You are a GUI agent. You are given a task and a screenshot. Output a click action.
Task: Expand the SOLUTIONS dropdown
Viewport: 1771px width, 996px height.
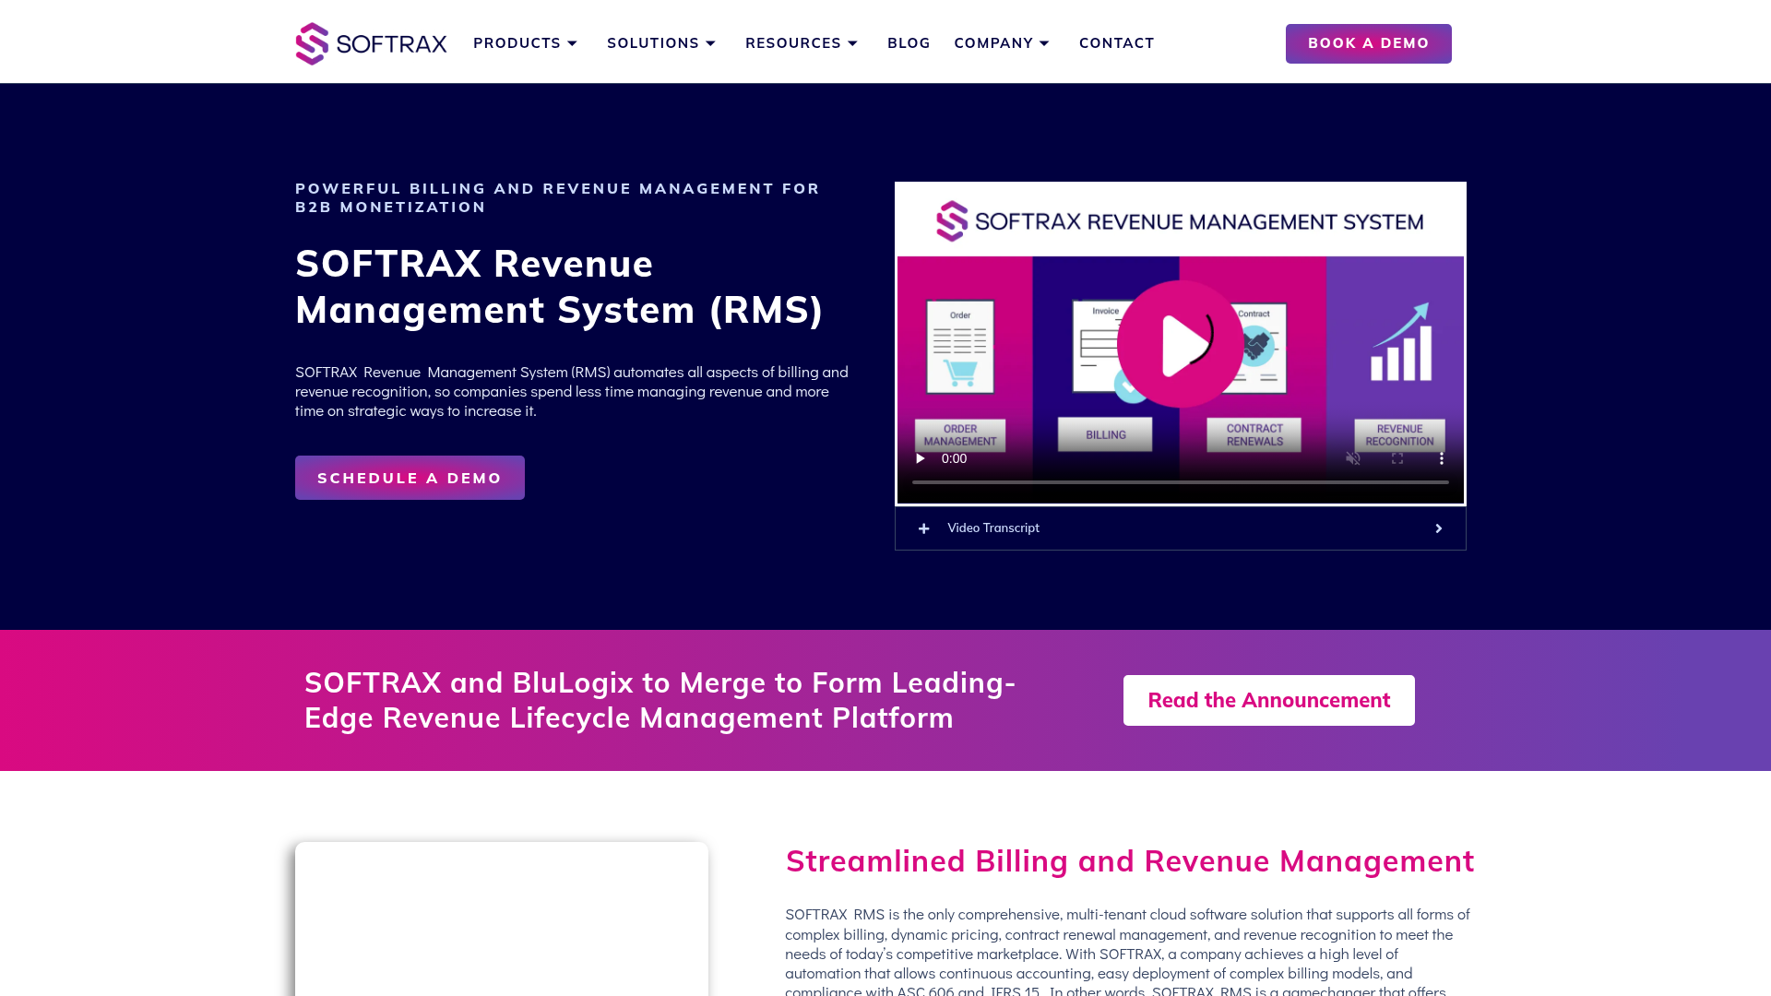(661, 42)
